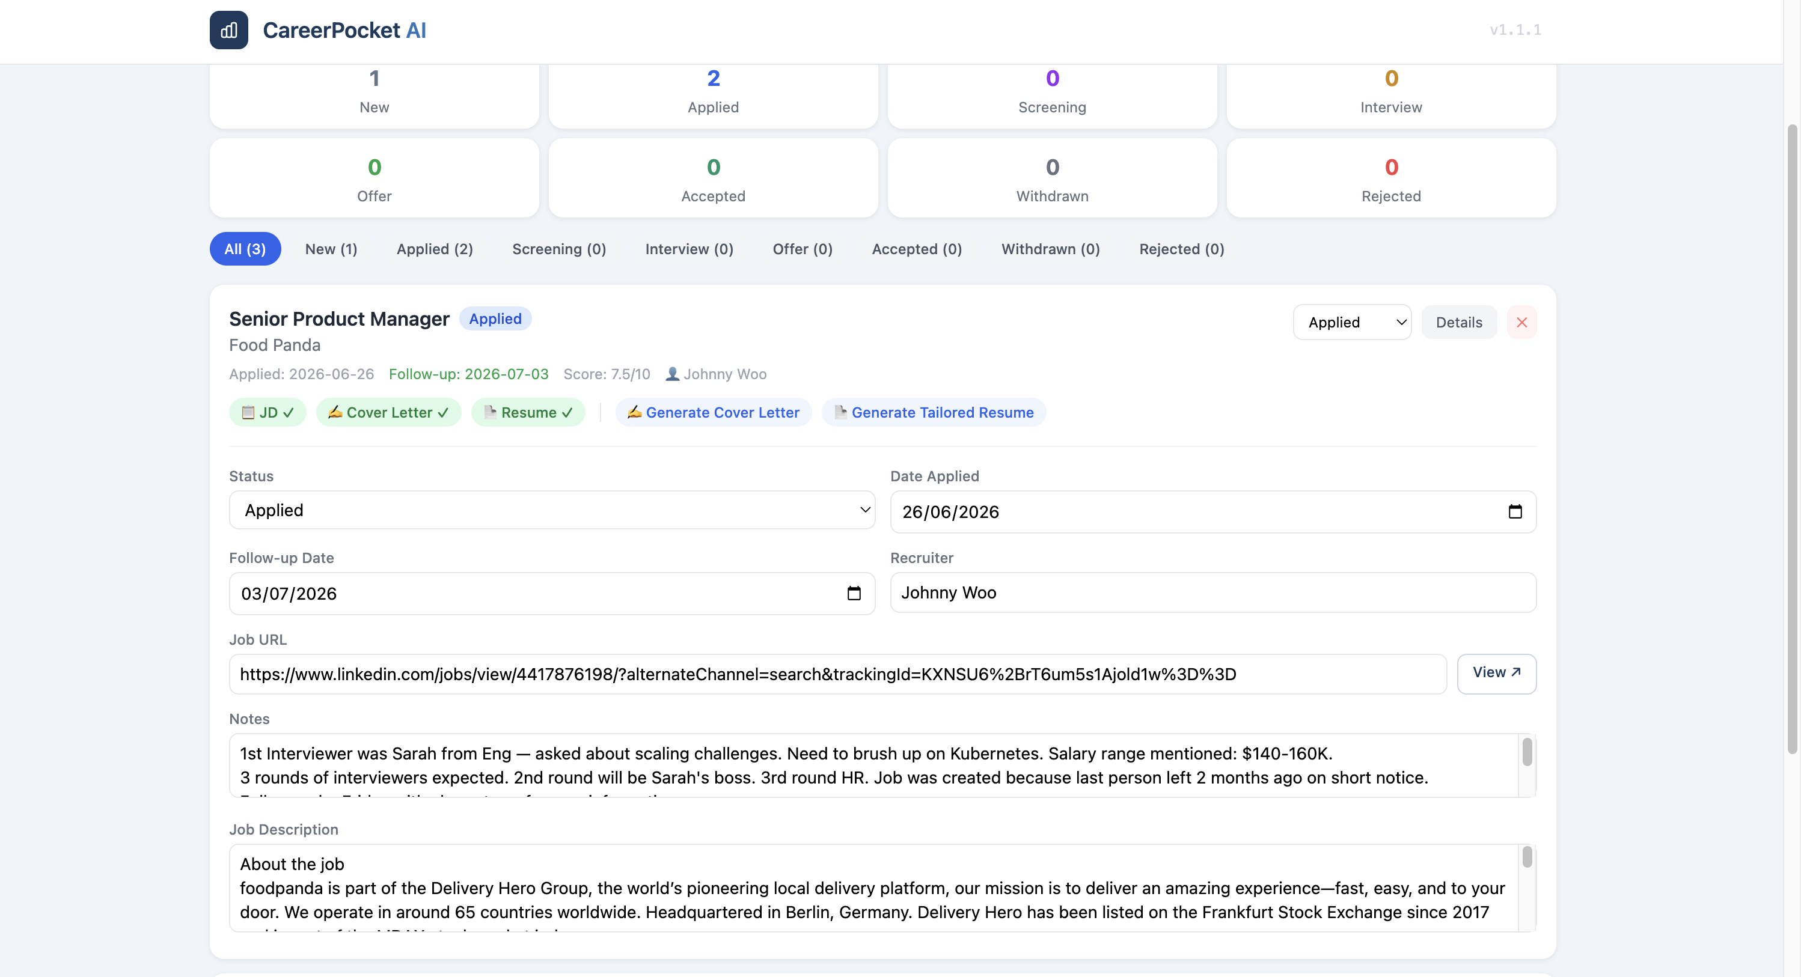The image size is (1801, 977).
Task: Click into the Job URL field
Action: point(837,674)
